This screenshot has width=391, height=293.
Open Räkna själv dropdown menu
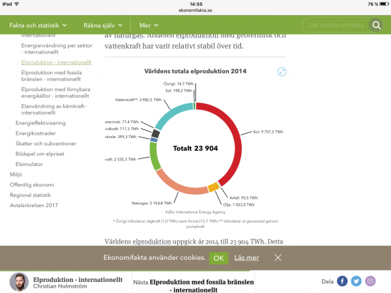[x=102, y=25]
